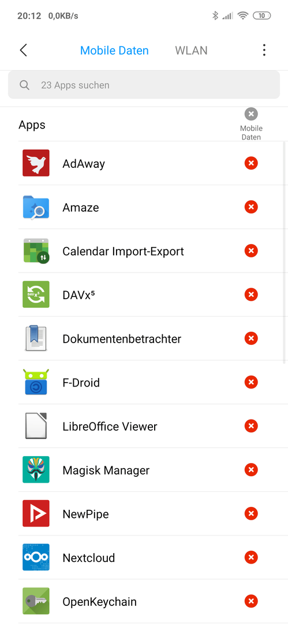Go back with the arrow button
Image resolution: width=288 pixels, height=625 pixels.
tap(24, 50)
